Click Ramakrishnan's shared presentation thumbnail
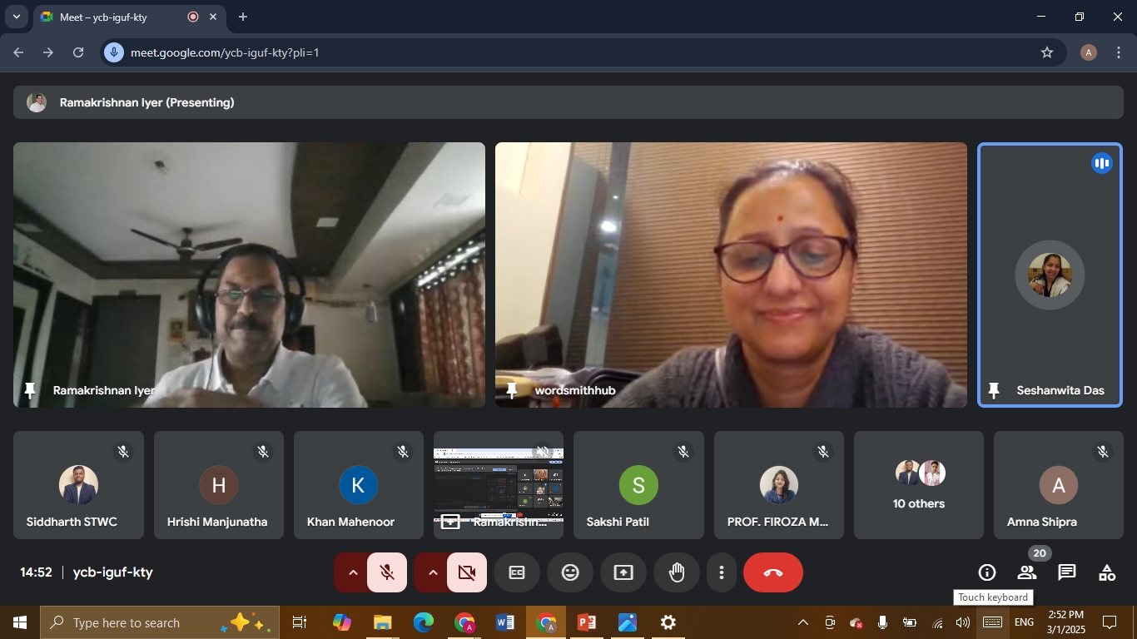This screenshot has height=639, width=1137. (x=498, y=485)
